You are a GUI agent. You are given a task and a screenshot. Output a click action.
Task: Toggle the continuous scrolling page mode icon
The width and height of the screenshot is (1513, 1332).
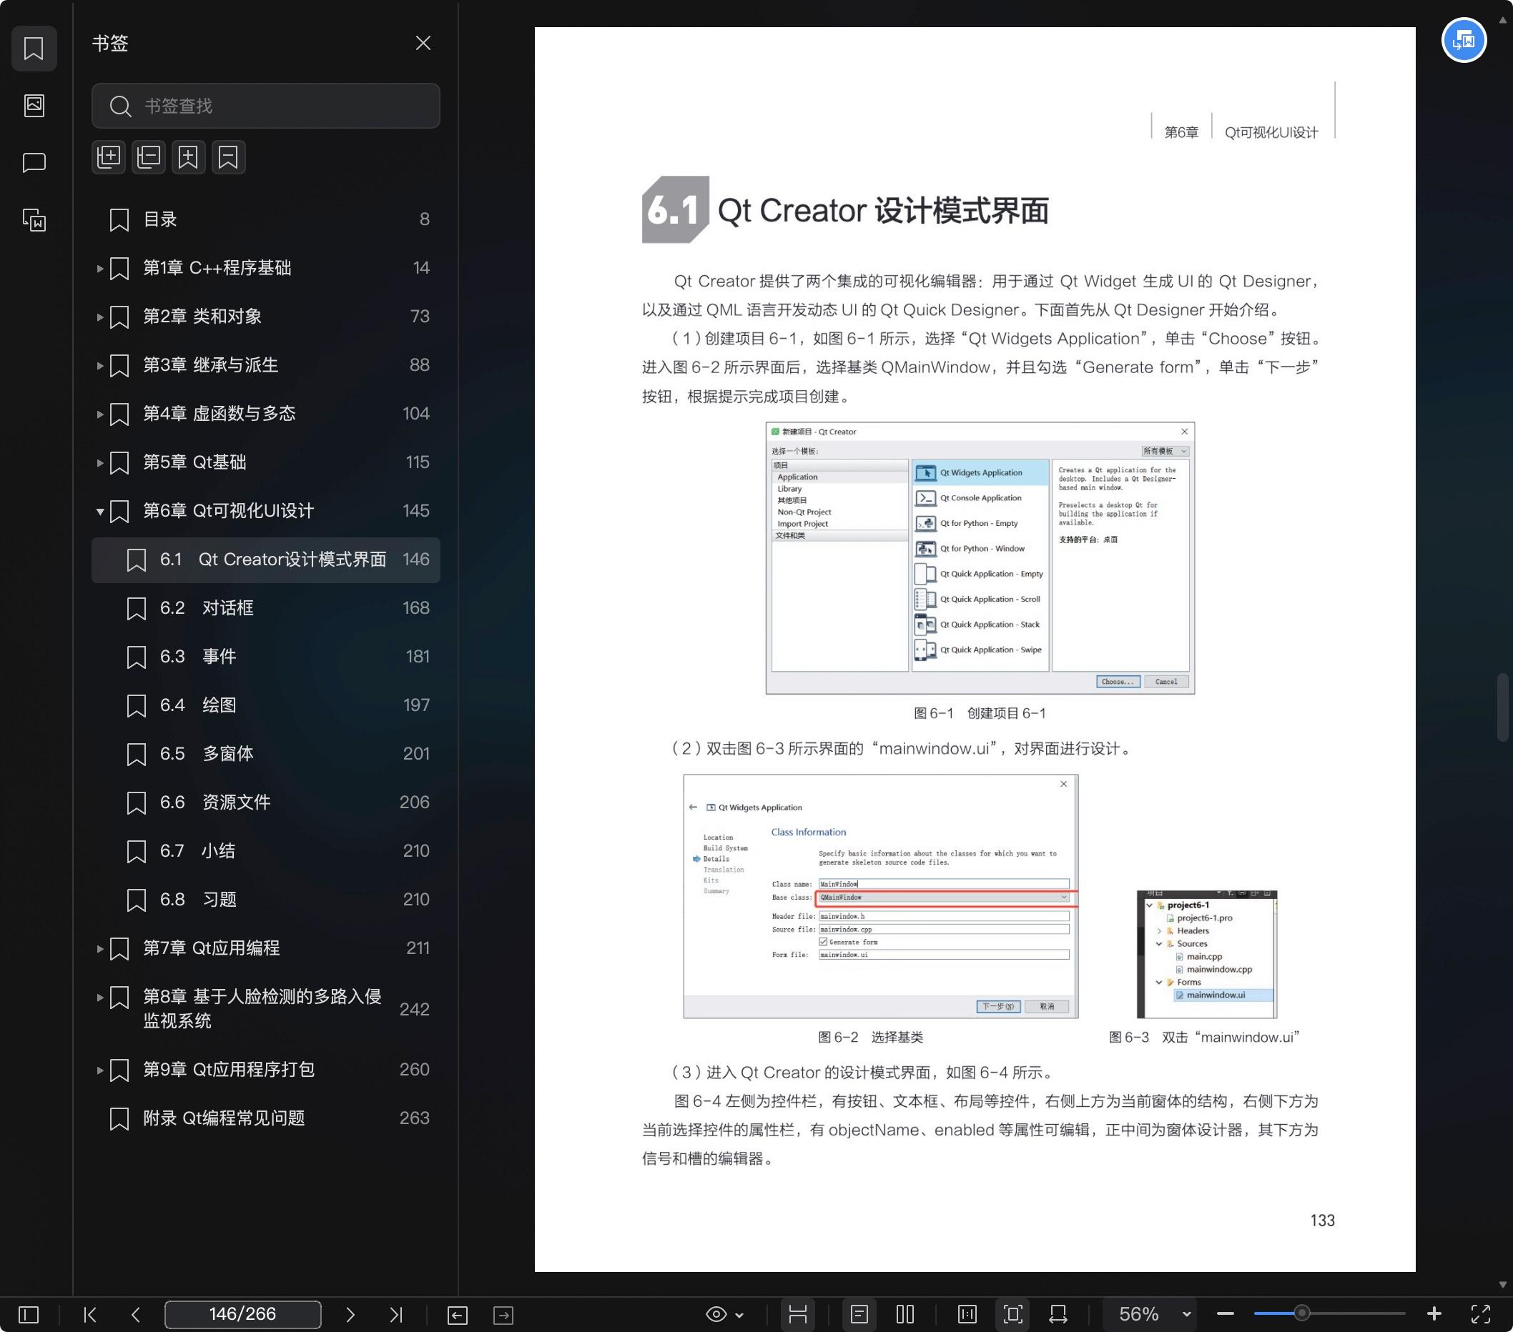[x=797, y=1314]
